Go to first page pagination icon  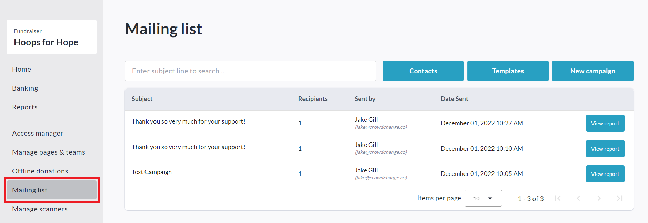(x=558, y=198)
